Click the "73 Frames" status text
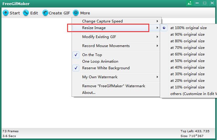 tap(10, 131)
